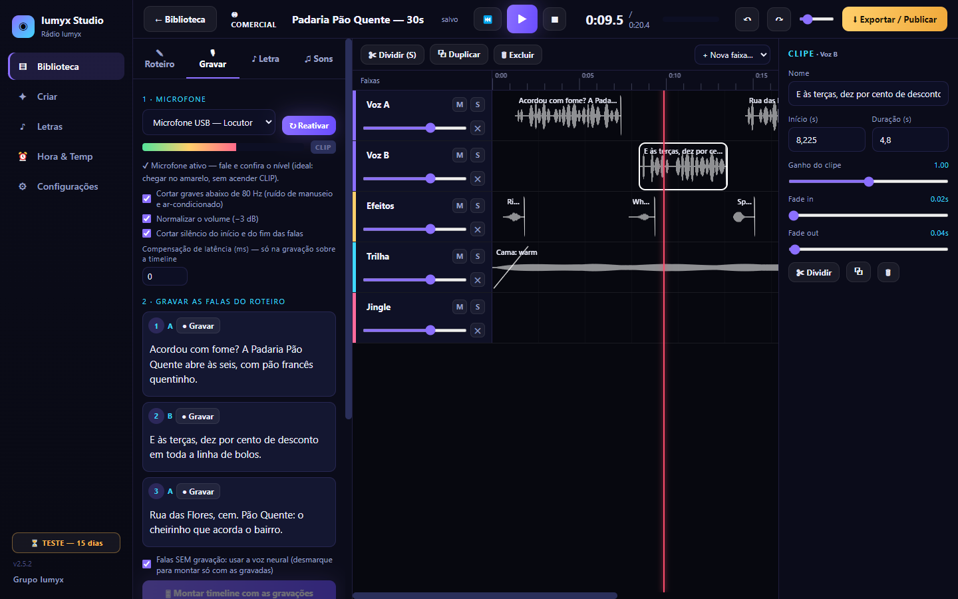Open the Microfone USB — Locutor dropdown
This screenshot has height=599, width=958.
(x=209, y=122)
